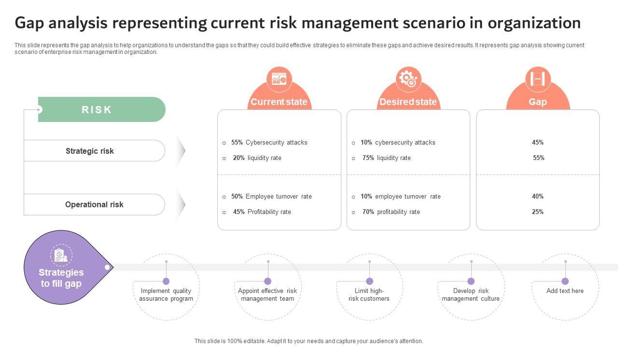Select the Add text here placeholder
Screen dimensions: 618x347
pyautogui.click(x=565, y=291)
